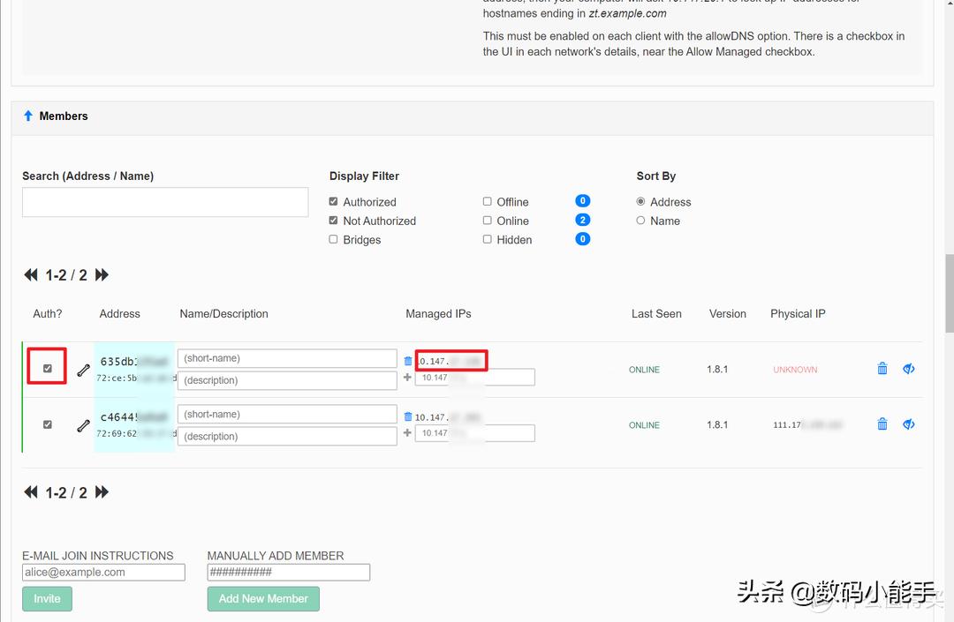Focus the Search (Address / Name) field
The width and height of the screenshot is (954, 622).
pos(165,202)
